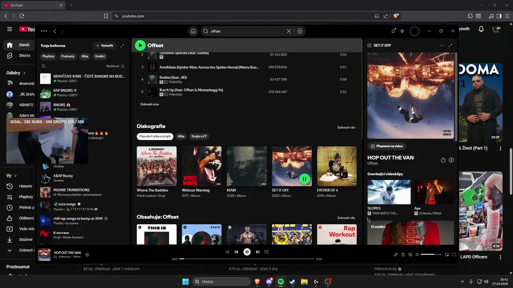Skip to next track
Viewport: 513px width, 288px height.
258,252
